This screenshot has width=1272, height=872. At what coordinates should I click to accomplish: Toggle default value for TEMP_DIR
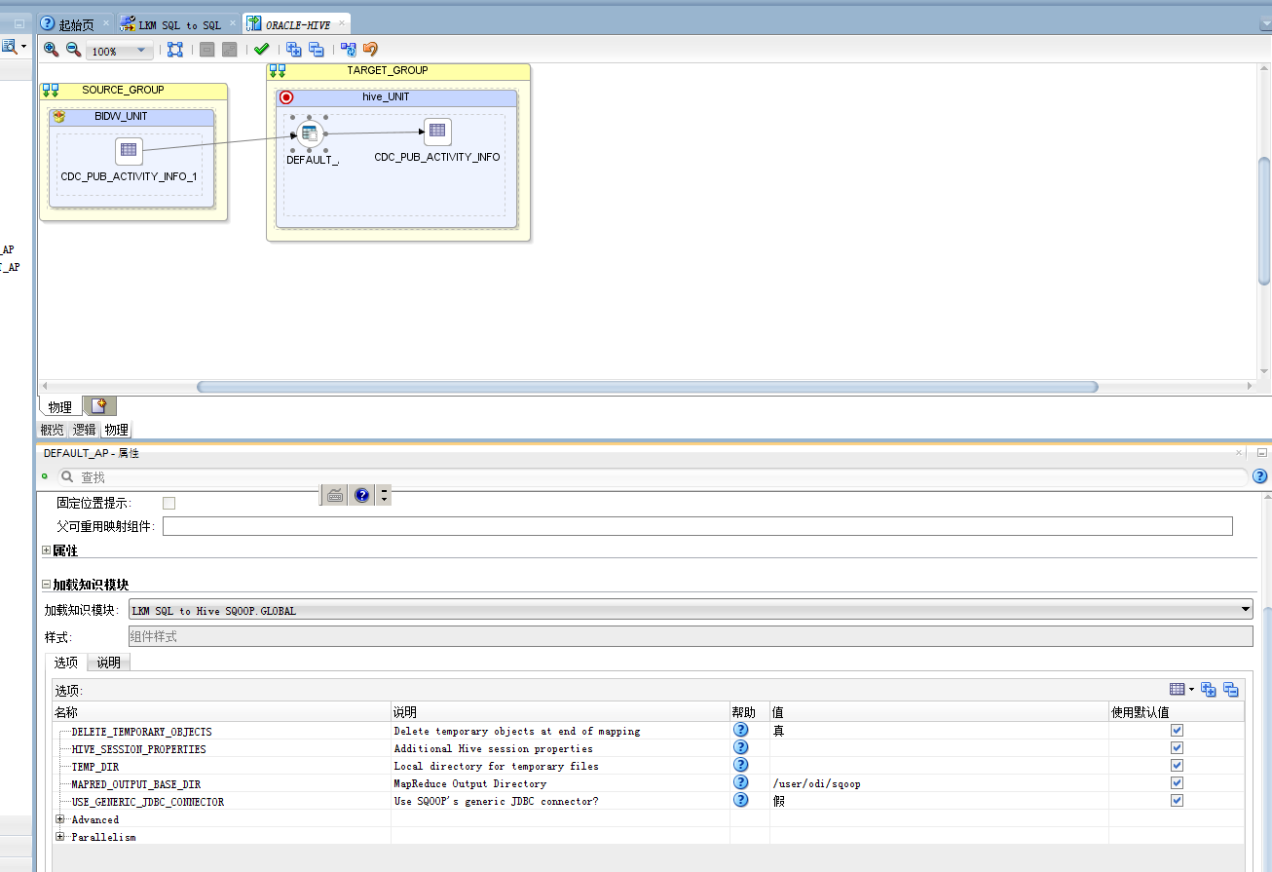(1177, 765)
